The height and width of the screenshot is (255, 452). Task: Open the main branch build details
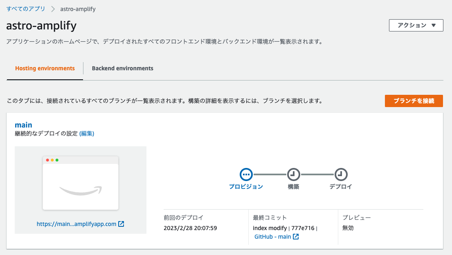pyautogui.click(x=24, y=125)
